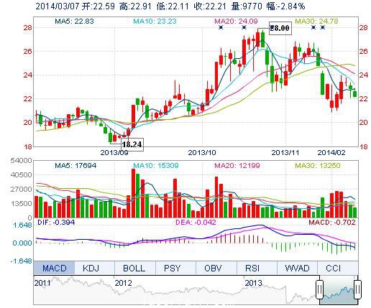Click the second star marker near MA20 label
This screenshot has height=308, width=371.
(x=244, y=28)
